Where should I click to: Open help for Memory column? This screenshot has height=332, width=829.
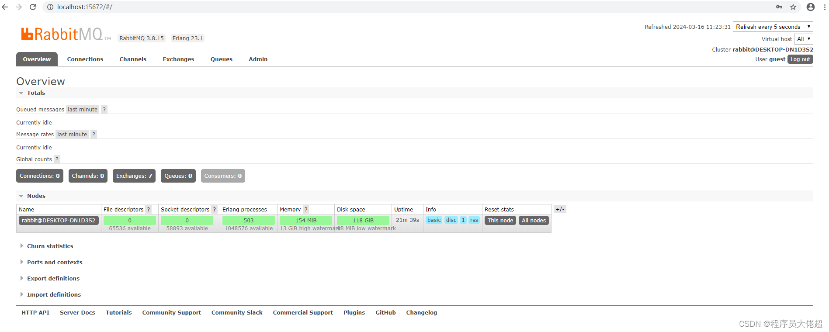click(306, 210)
